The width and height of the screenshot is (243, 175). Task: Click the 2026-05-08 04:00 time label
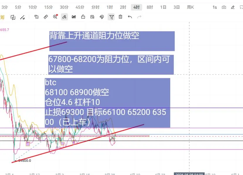(189, 174)
